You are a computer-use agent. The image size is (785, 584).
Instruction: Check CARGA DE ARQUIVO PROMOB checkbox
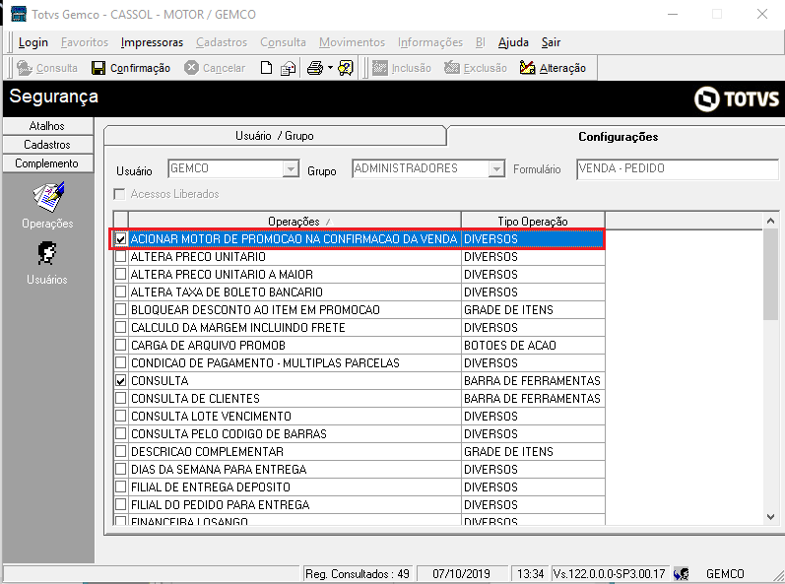120,346
